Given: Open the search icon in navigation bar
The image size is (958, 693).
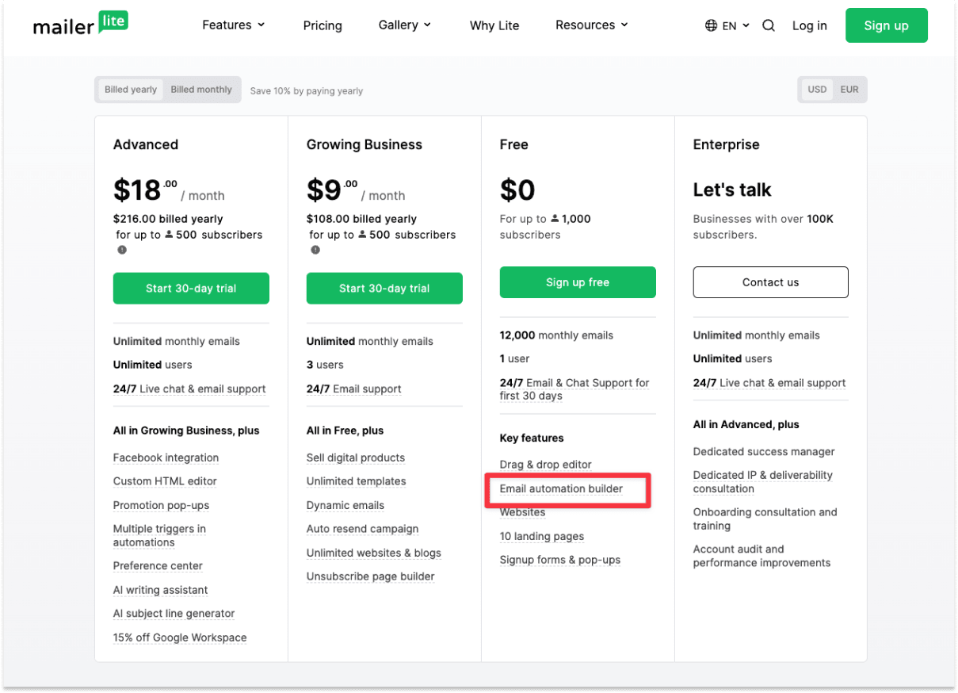Looking at the screenshot, I should 768,25.
